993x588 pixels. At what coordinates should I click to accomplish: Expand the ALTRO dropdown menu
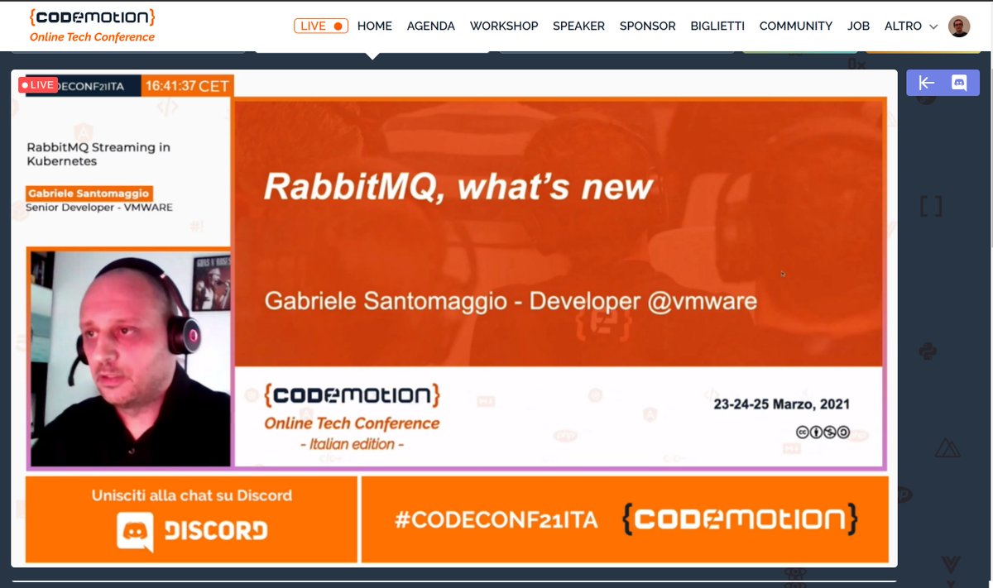coord(911,26)
